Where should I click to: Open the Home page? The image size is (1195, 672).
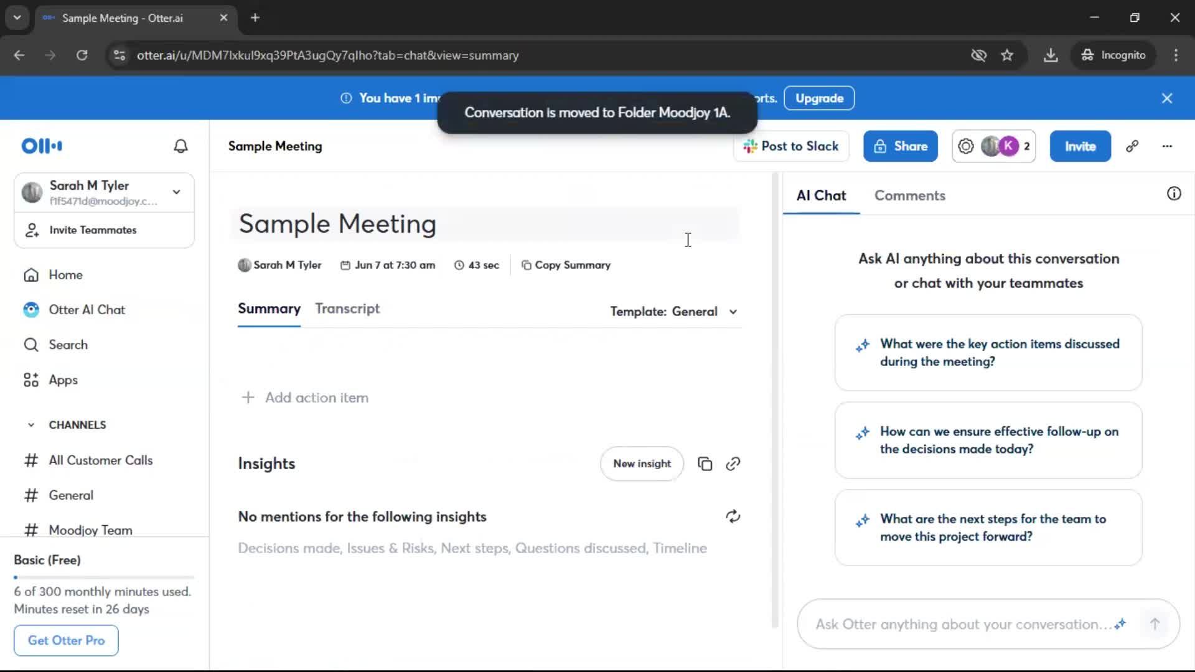click(65, 274)
